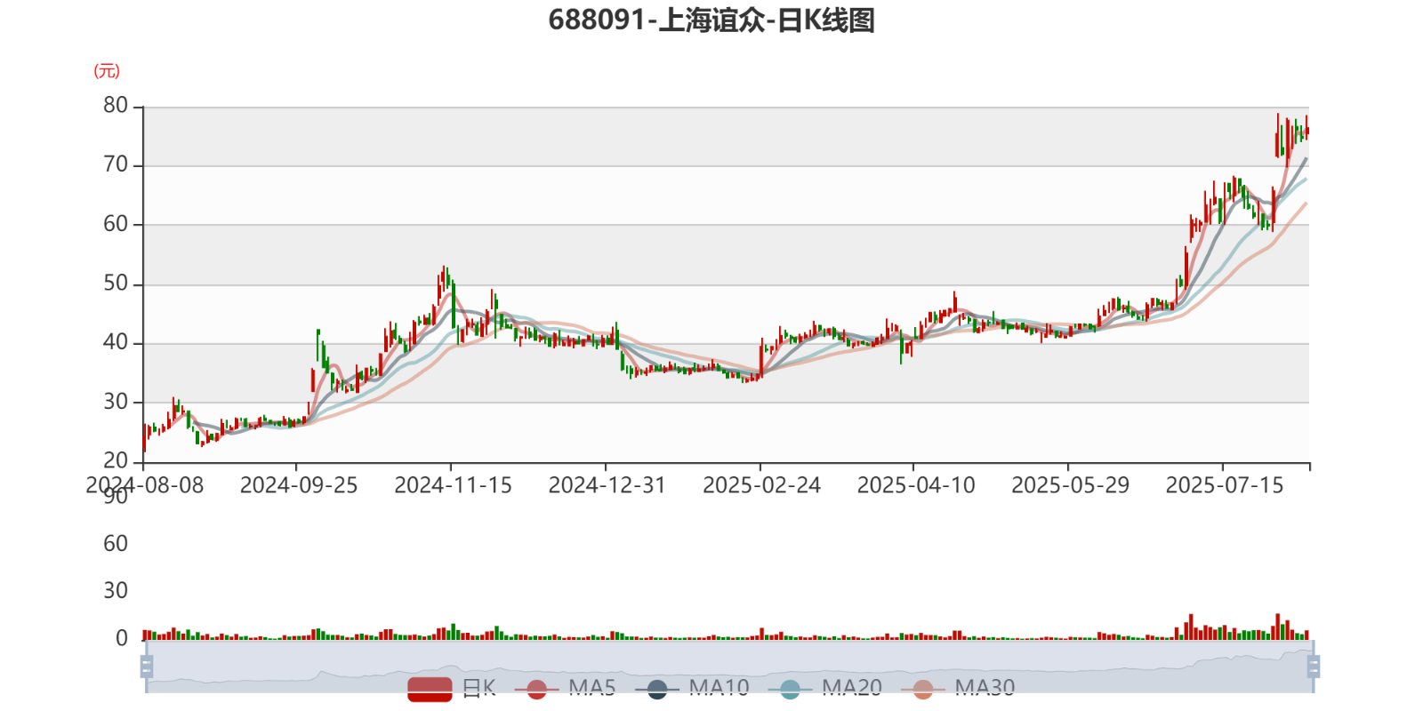
Task: Click the chart title 688091-上海谊众-日K线图
Action: [711, 20]
